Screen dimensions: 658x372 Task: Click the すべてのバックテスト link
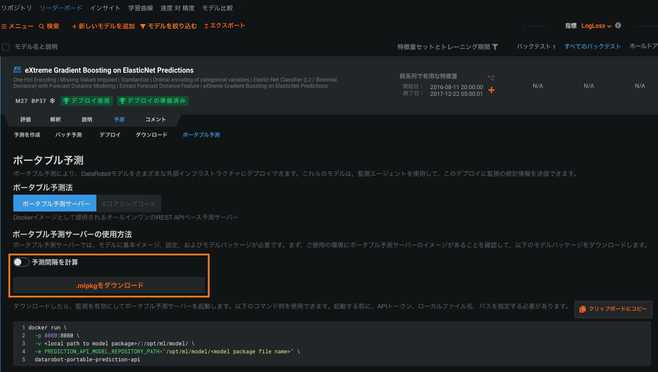coord(592,47)
